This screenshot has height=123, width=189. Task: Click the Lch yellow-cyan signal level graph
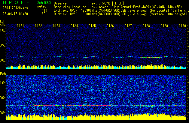[96, 67]
